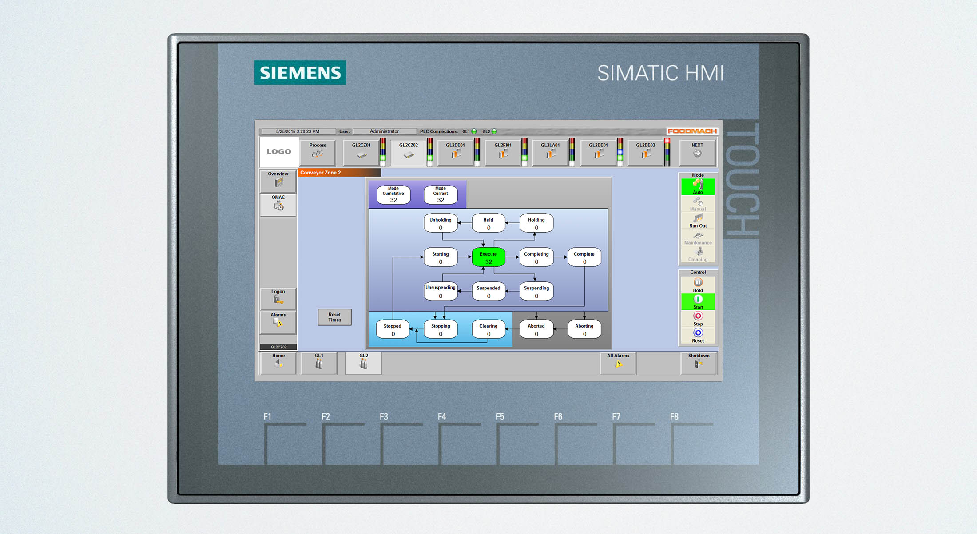977x534 pixels.
Task: Open the All Alarms button
Action: (618, 363)
